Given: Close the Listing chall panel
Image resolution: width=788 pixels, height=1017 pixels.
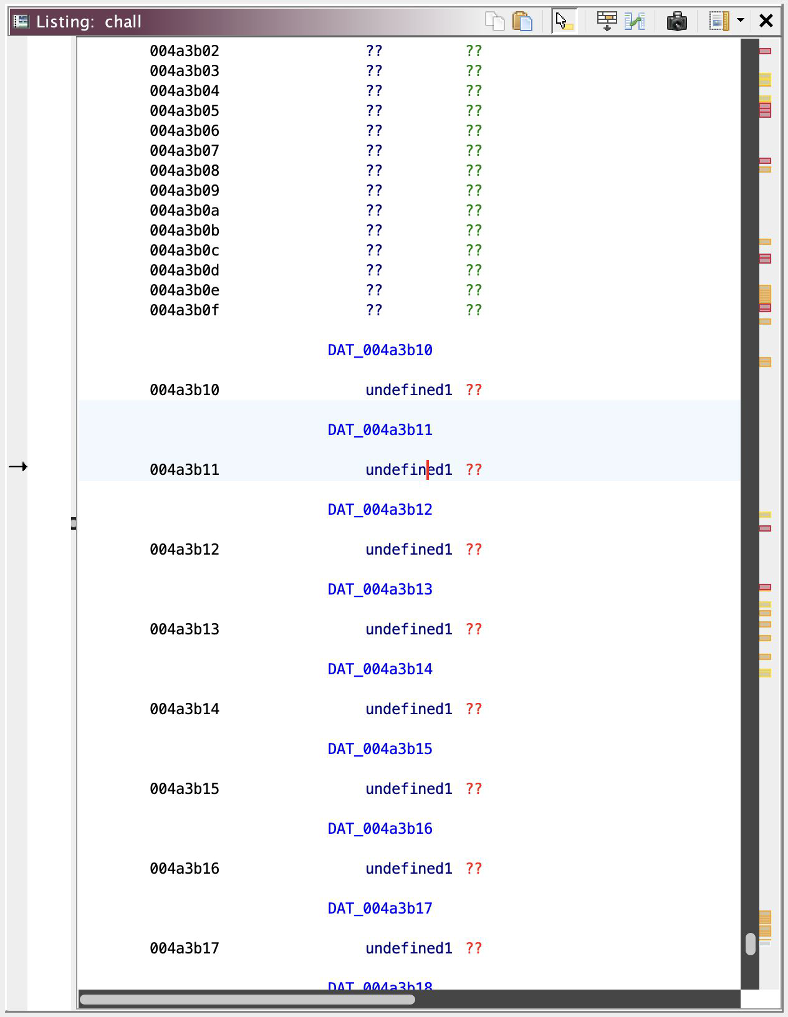Looking at the screenshot, I should 766,21.
